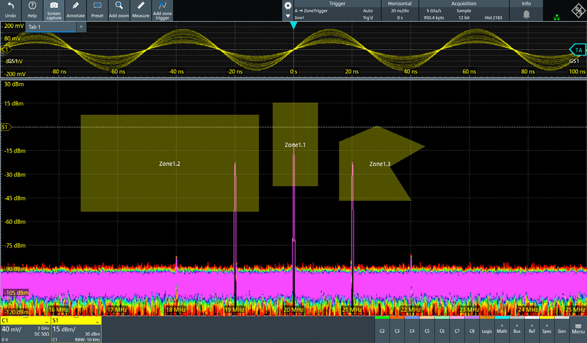Click the add new tab plus button
The image size is (587, 343).
pyautogui.click(x=81, y=27)
